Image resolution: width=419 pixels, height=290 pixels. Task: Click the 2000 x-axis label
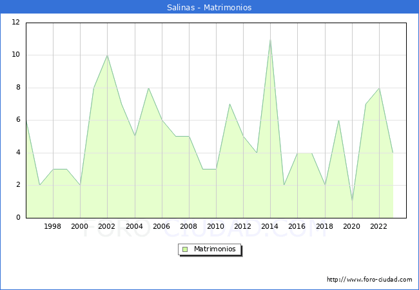point(79,226)
